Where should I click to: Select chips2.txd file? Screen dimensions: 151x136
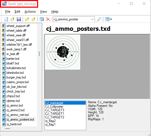click(13, 96)
